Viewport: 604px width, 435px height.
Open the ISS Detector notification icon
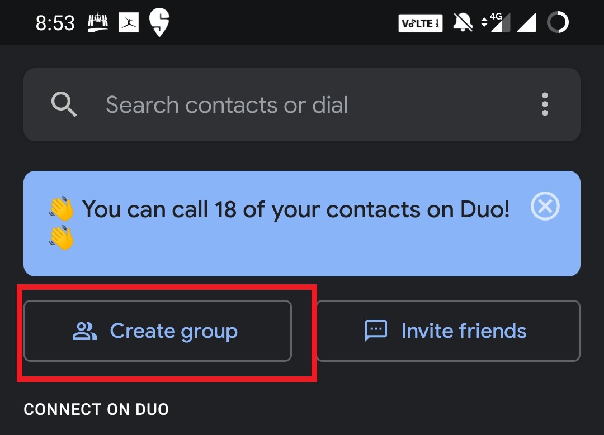click(x=98, y=22)
